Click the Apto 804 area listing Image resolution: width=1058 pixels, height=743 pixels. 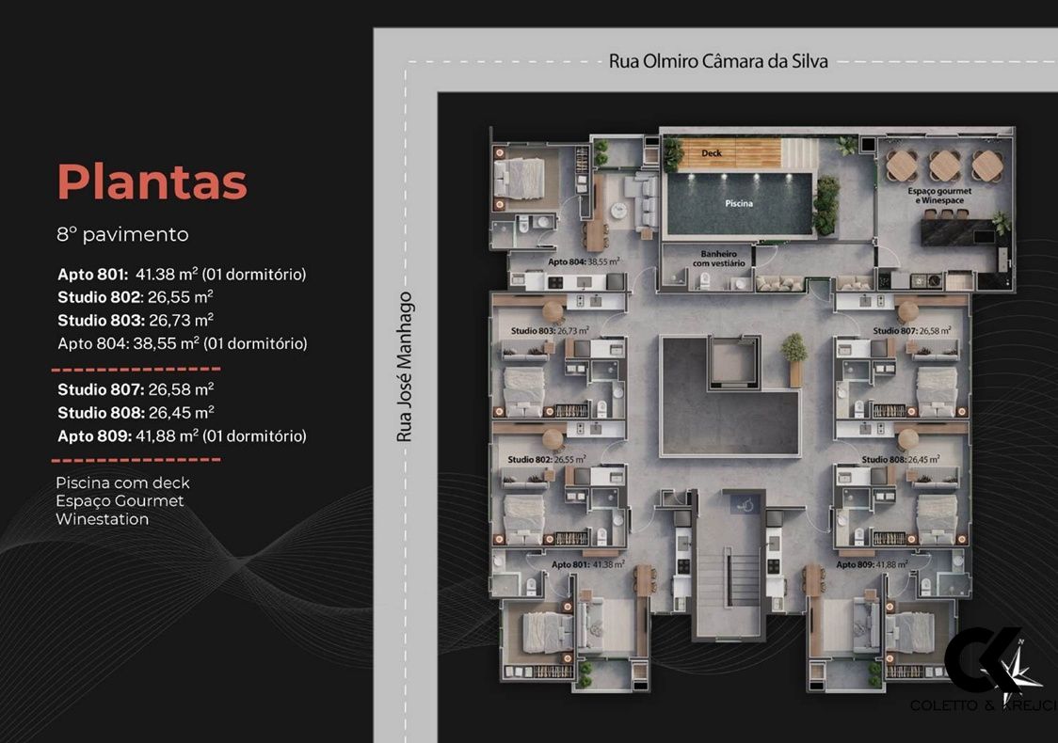pyautogui.click(x=183, y=342)
